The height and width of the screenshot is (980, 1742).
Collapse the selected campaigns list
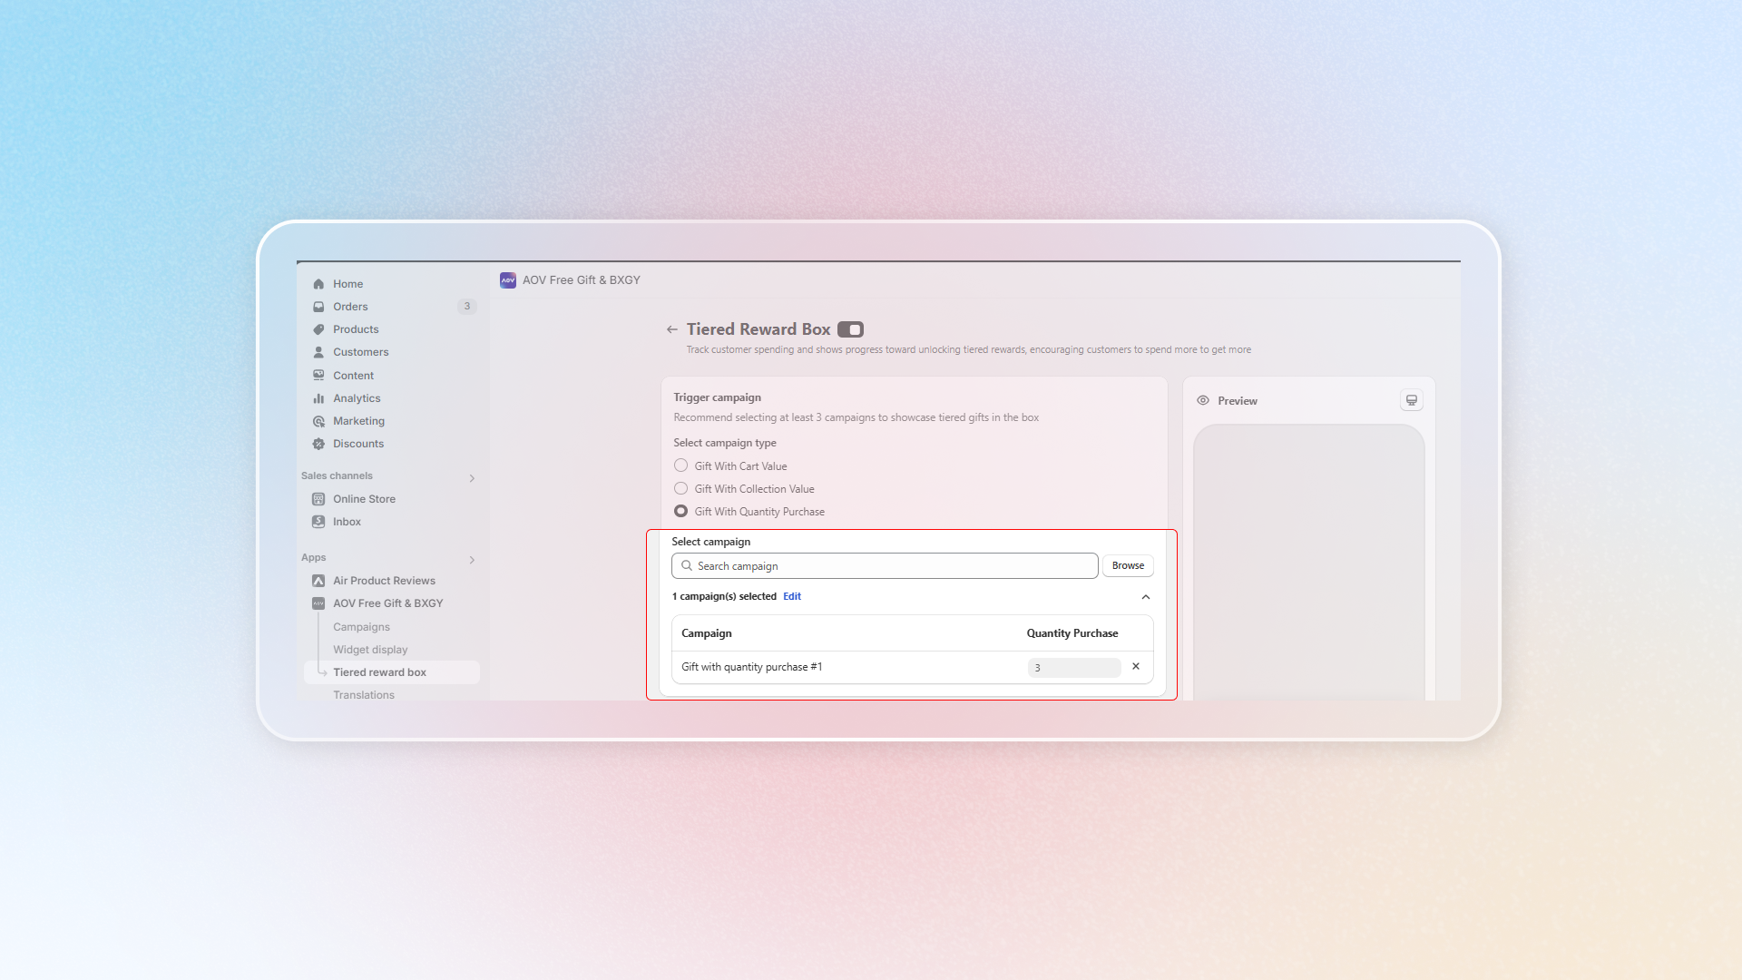[x=1146, y=597]
